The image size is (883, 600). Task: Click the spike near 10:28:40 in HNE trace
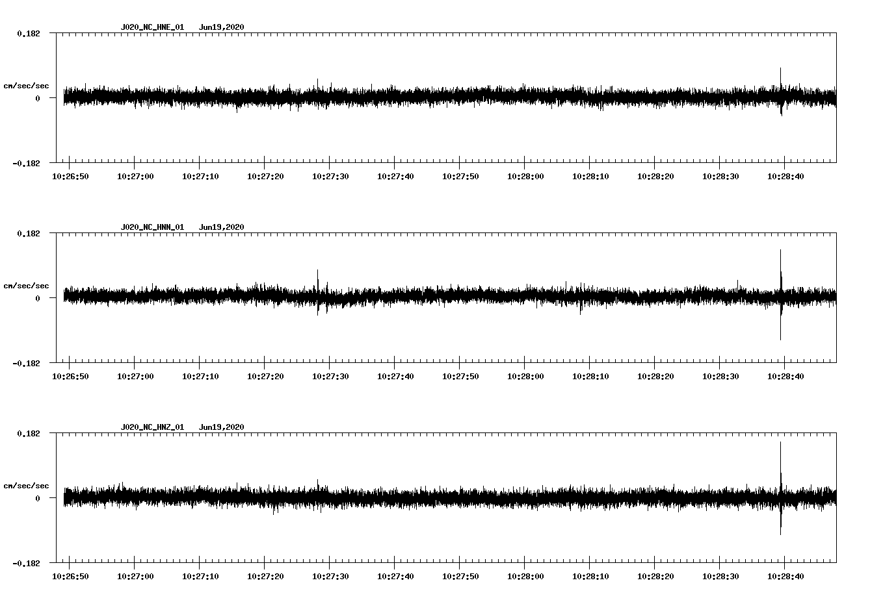tap(780, 92)
